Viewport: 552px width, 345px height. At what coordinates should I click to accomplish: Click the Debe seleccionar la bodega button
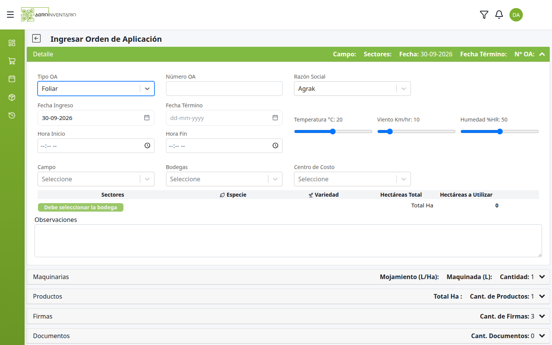(80, 207)
